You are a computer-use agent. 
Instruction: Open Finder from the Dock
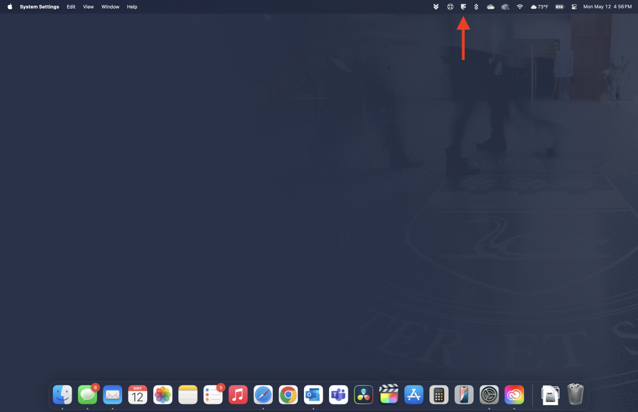62,395
